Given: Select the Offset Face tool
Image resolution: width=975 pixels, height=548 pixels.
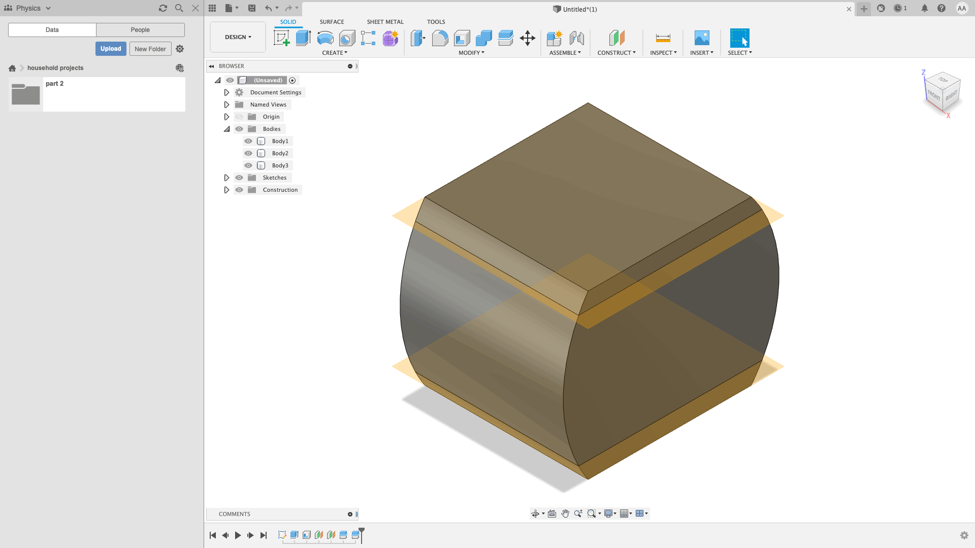Looking at the screenshot, I should point(505,38).
